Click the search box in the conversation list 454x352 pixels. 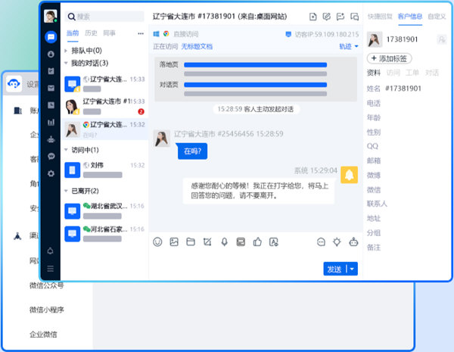click(x=104, y=17)
